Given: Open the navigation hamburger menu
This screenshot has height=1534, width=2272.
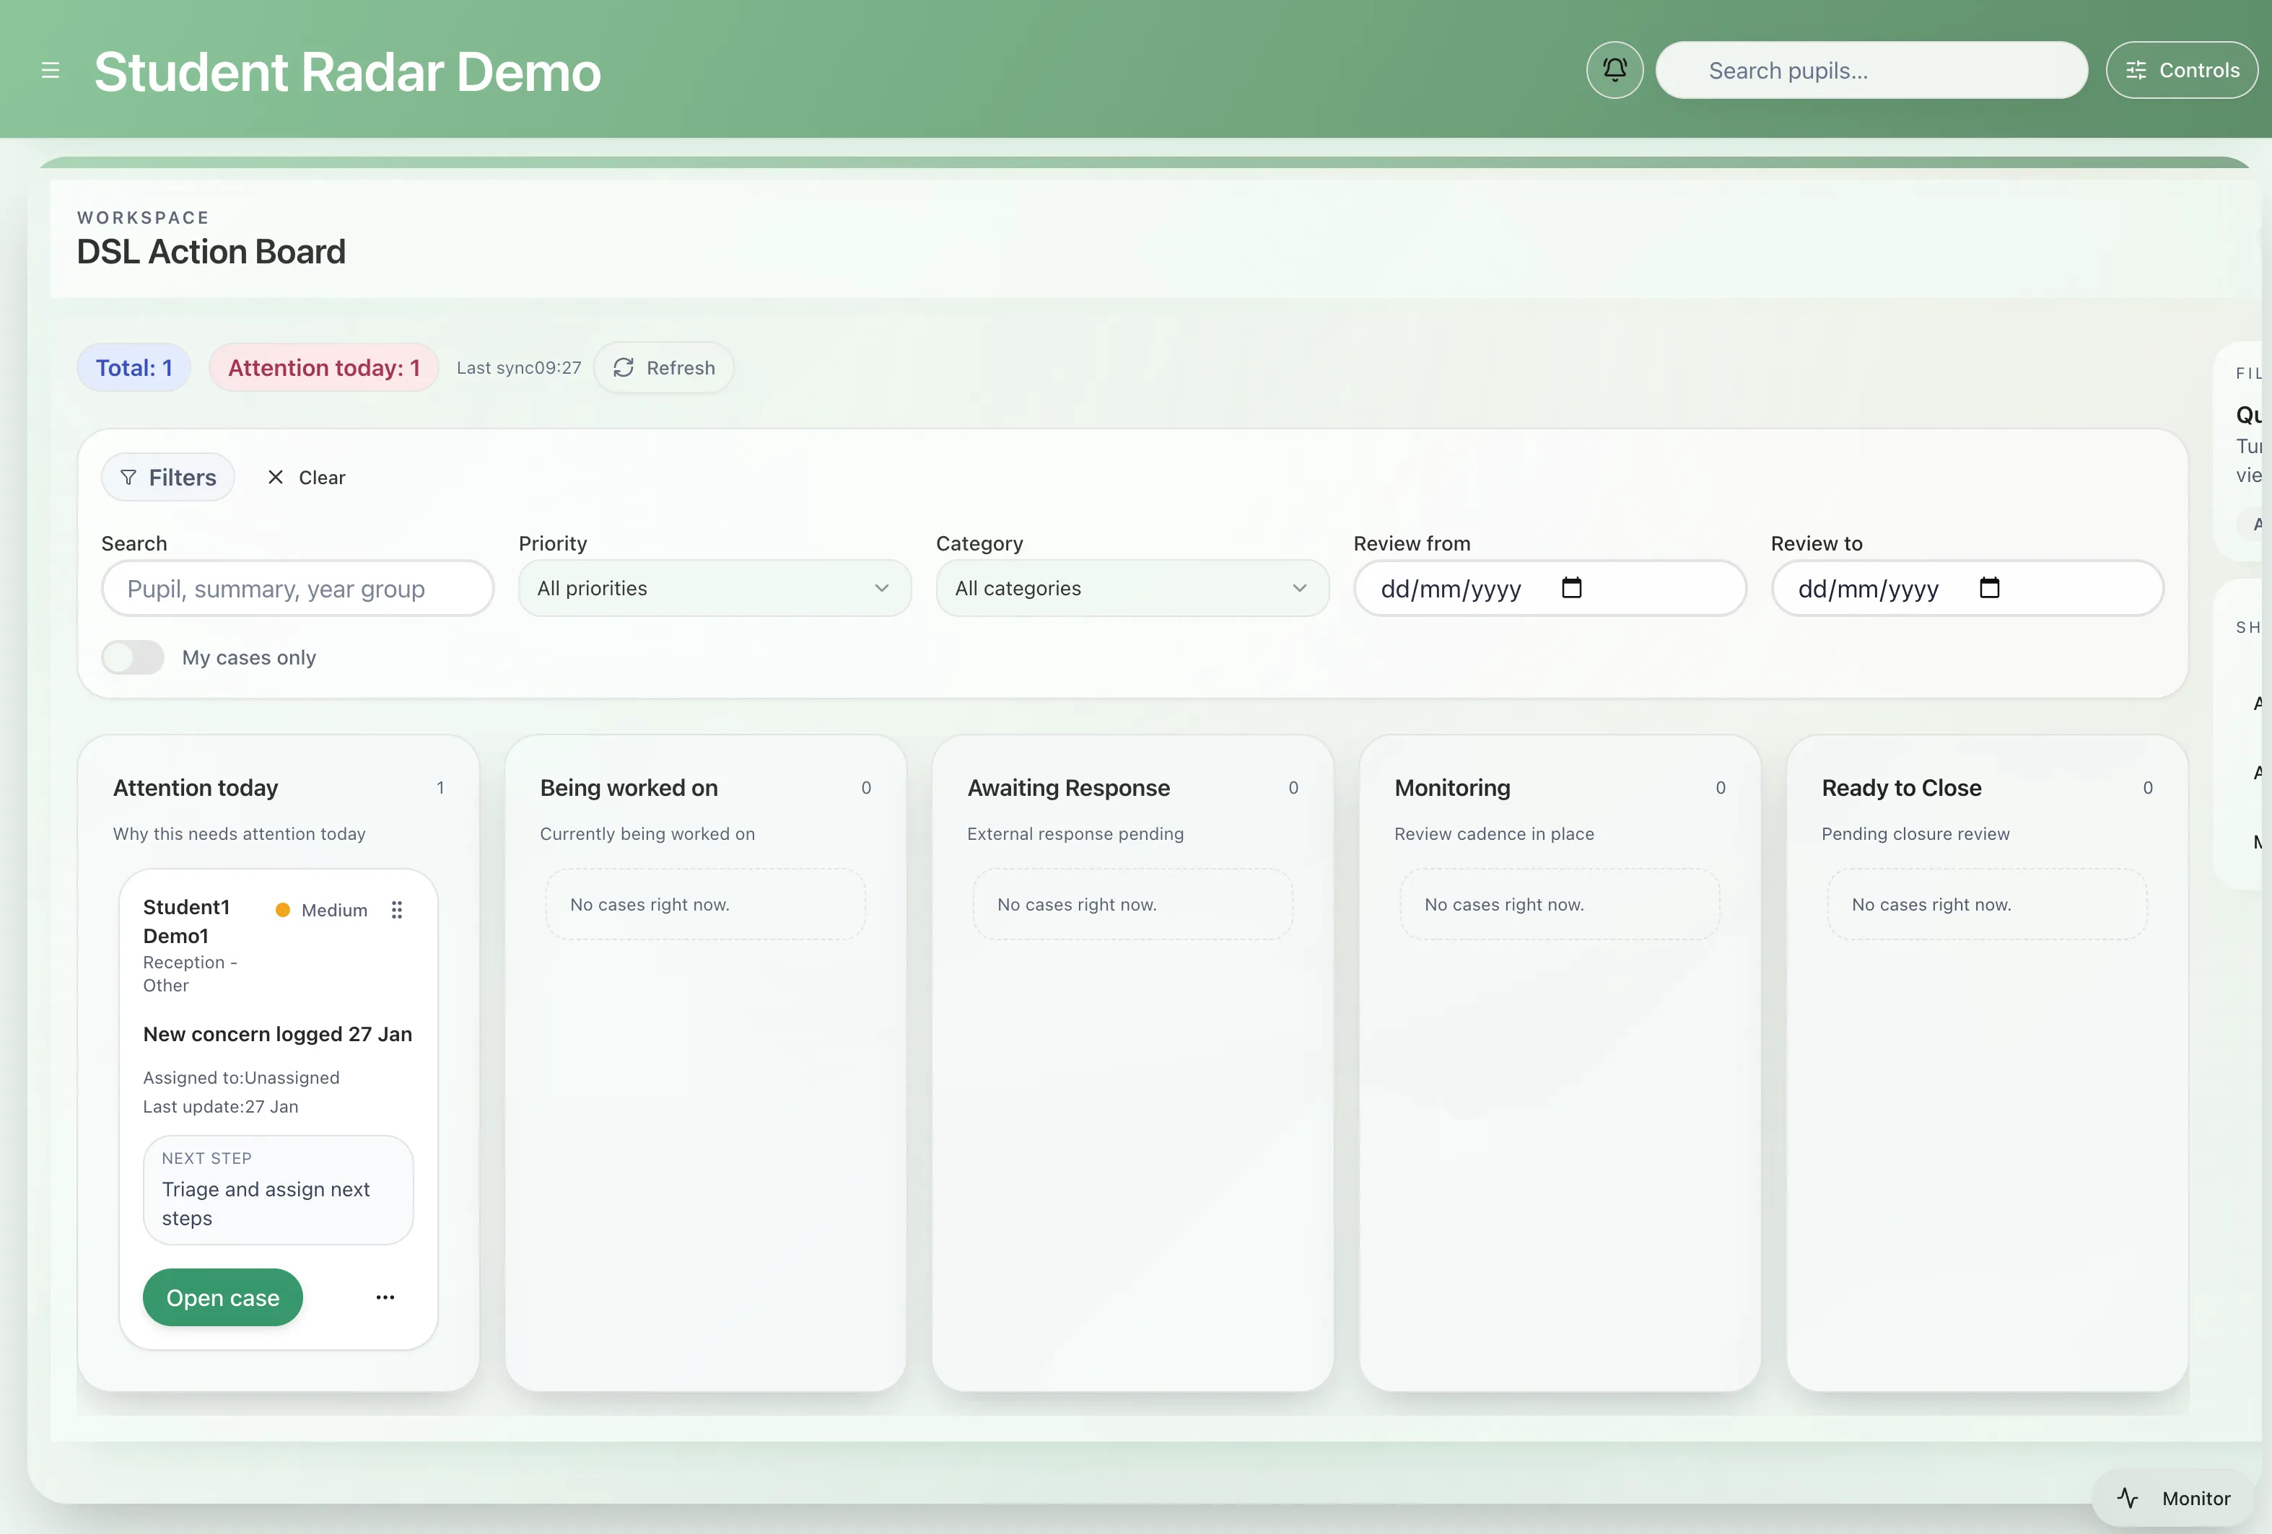Looking at the screenshot, I should (x=50, y=69).
